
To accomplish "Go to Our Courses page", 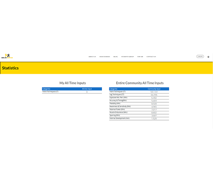I will tap(105, 57).
